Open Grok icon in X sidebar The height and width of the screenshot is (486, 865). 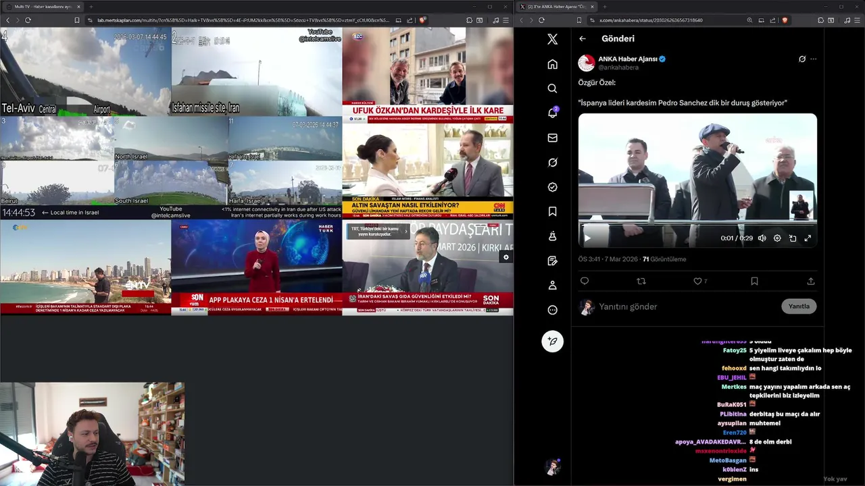(x=552, y=163)
